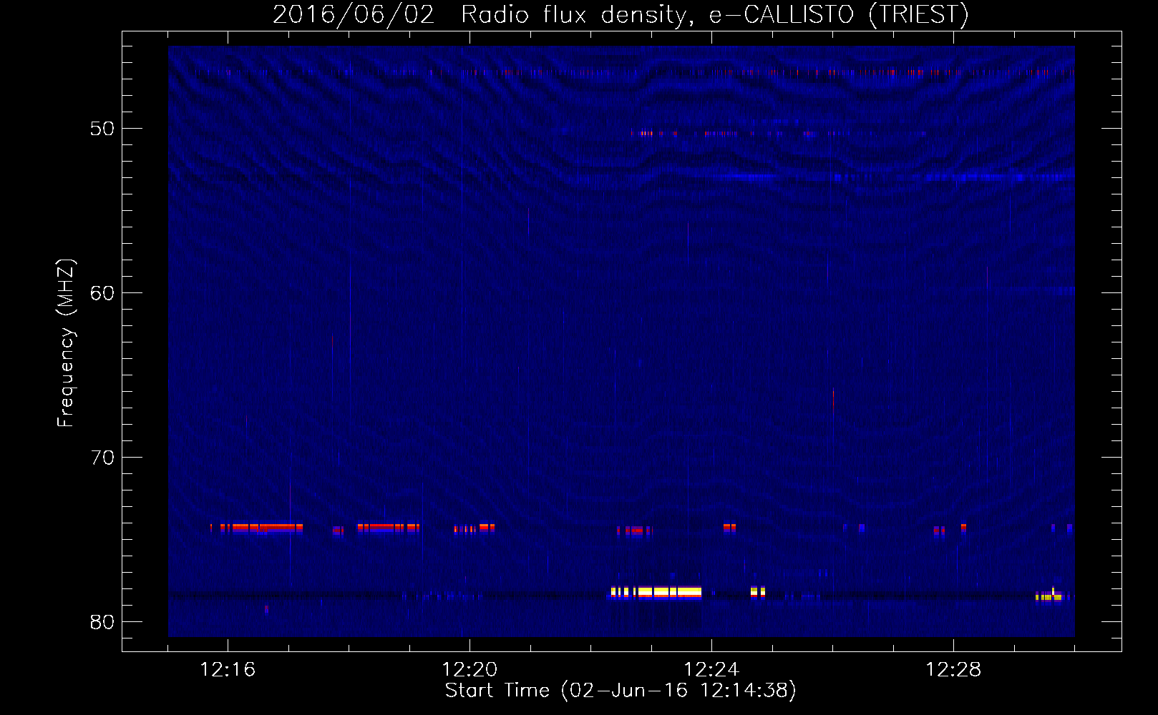Click the 70 frequency tick label
This screenshot has height=715, width=1158.
point(102,458)
